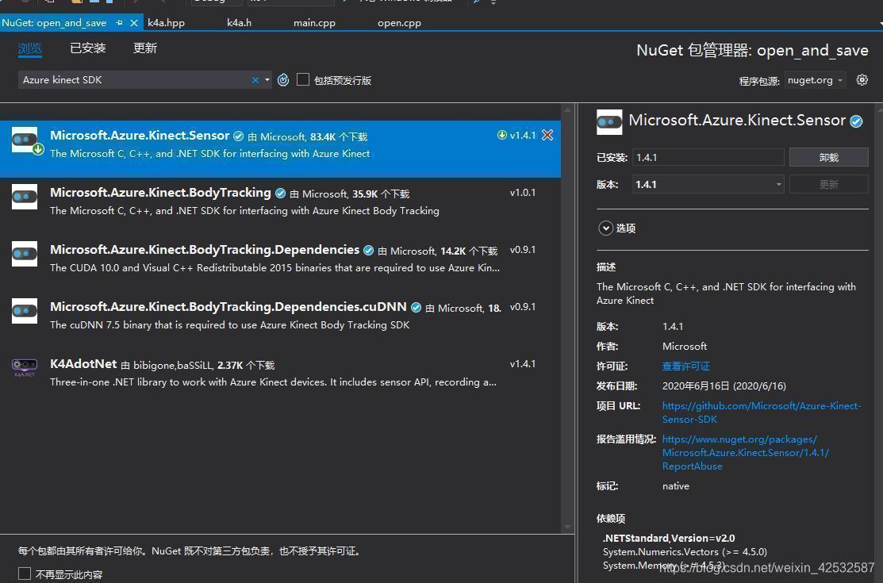The height and width of the screenshot is (583, 883).
Task: Open the Azure-Kinect-Sensor-SDK GitHub project URL
Action: [762, 412]
